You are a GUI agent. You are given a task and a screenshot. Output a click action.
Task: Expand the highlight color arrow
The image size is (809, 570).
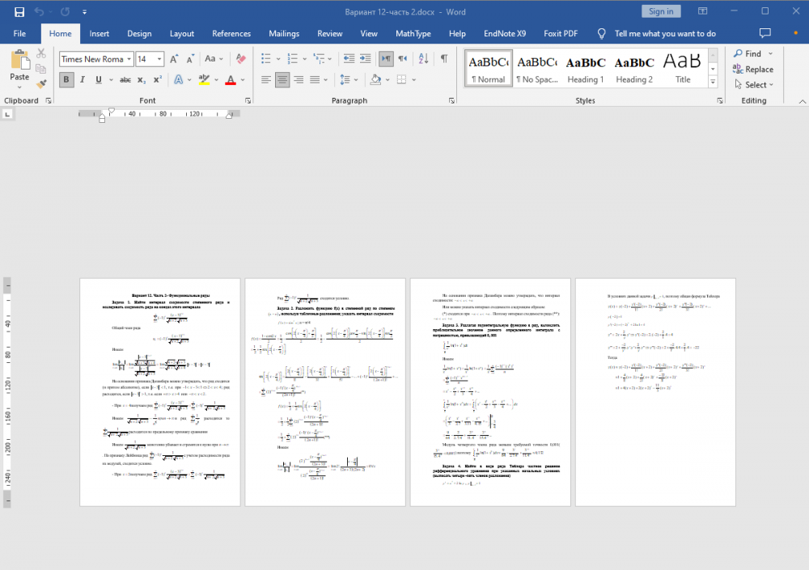tap(216, 80)
